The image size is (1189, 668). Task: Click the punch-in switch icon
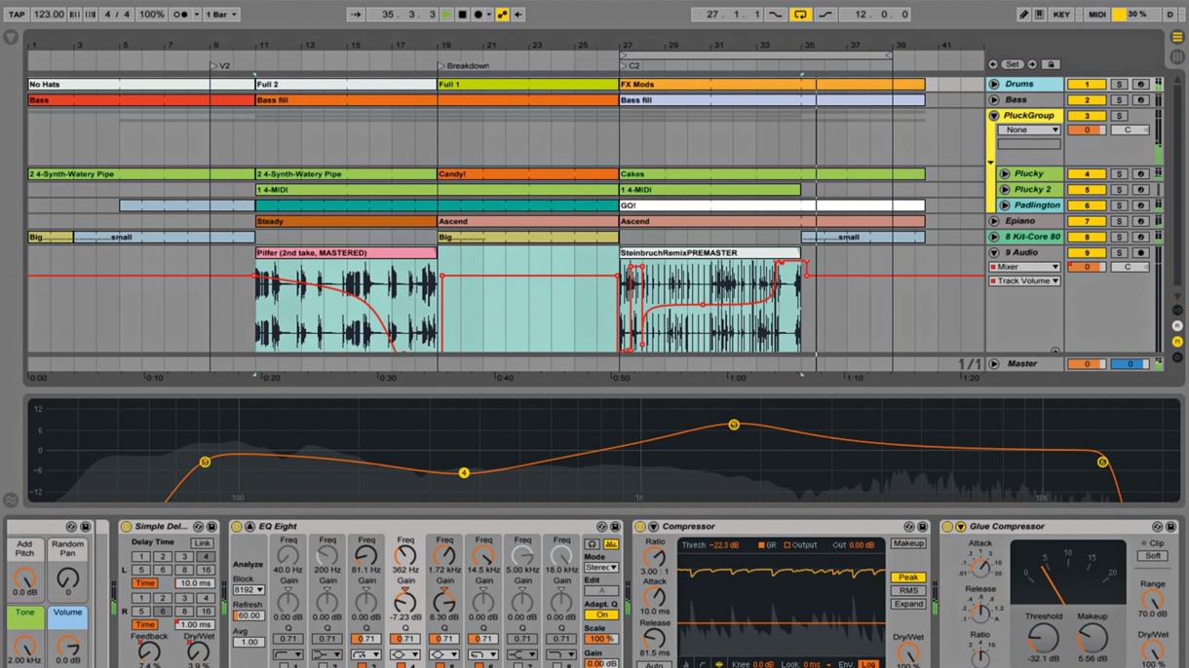776,15
